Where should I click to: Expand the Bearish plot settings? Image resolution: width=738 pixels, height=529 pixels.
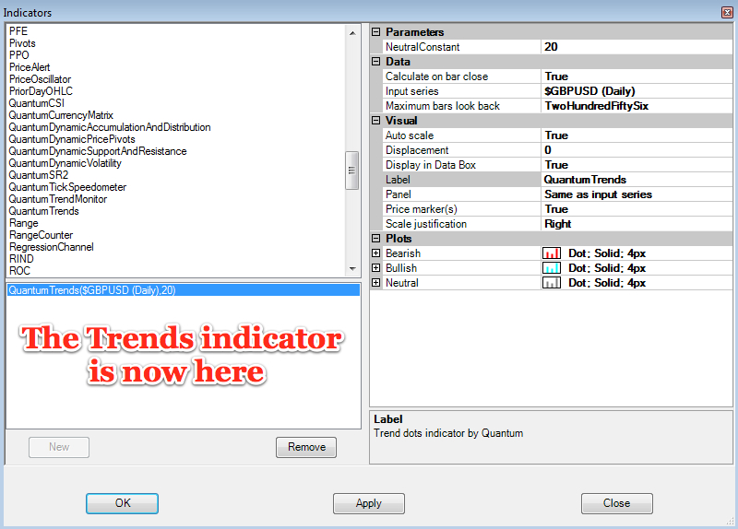tap(375, 253)
